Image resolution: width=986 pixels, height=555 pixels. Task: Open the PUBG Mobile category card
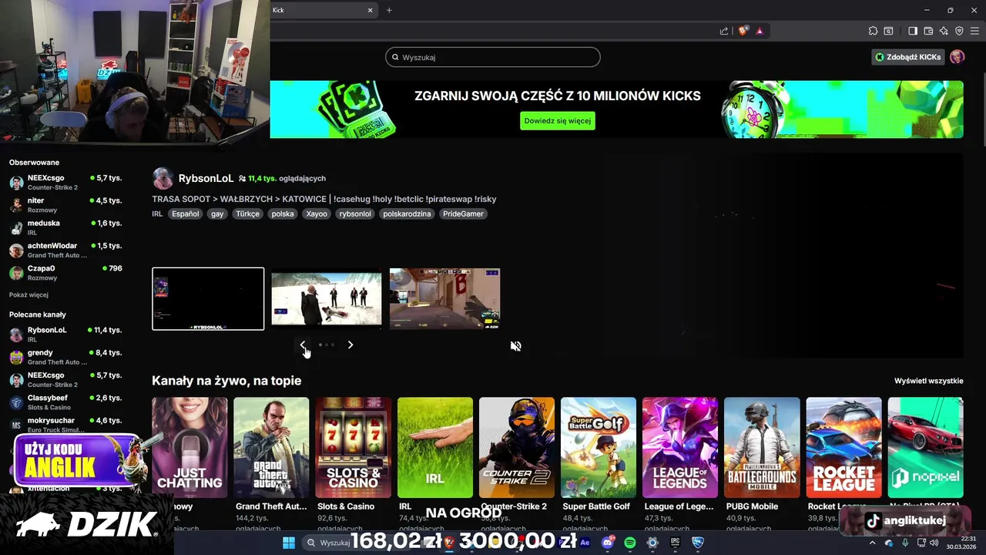[761, 447]
